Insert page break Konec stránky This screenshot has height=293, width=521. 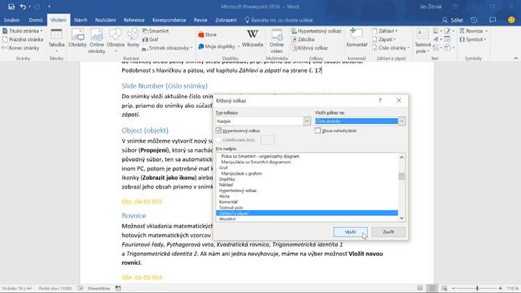pos(21,48)
